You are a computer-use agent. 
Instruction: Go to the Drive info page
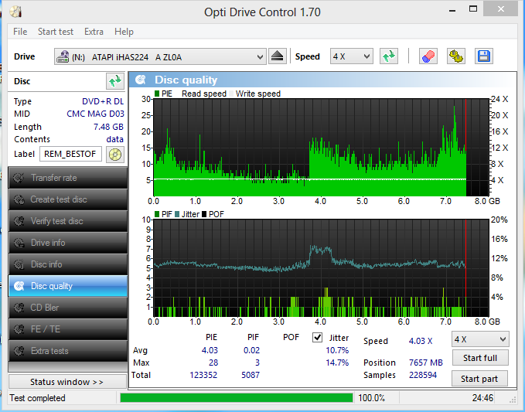[x=67, y=243]
